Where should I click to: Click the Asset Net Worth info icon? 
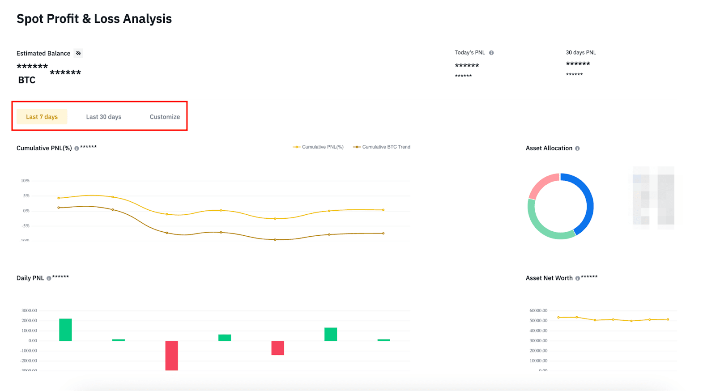[x=577, y=278]
